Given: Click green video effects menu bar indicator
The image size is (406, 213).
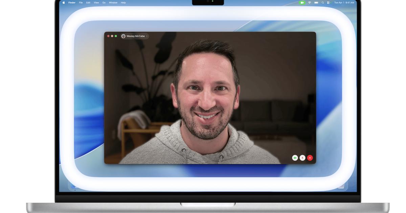Looking at the screenshot, I should (x=302, y=3).
